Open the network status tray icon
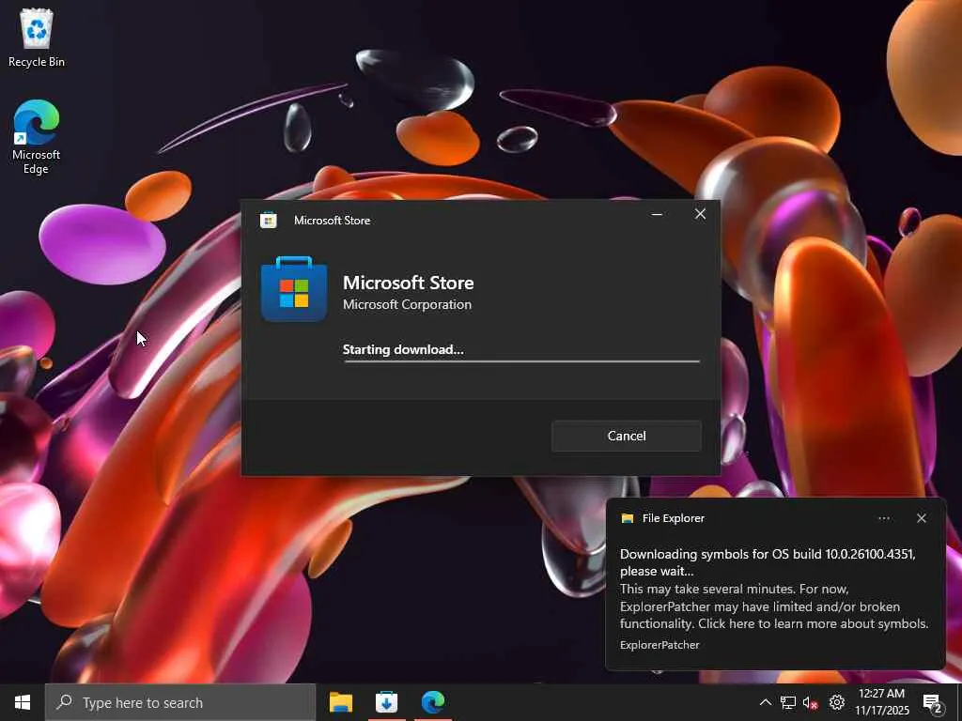Viewport: 962px width, 721px height. point(788,702)
